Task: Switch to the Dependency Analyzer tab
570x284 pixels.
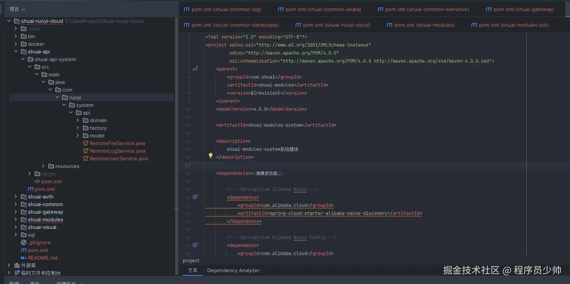Action: pyautogui.click(x=233, y=270)
